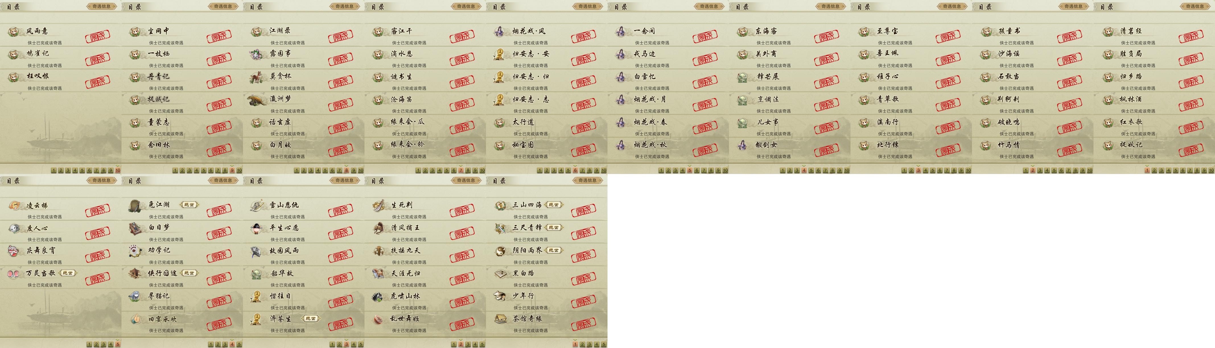Open the thumbs-up icon for 旧宴承欢
The image size is (1215, 348).
click(x=135, y=319)
